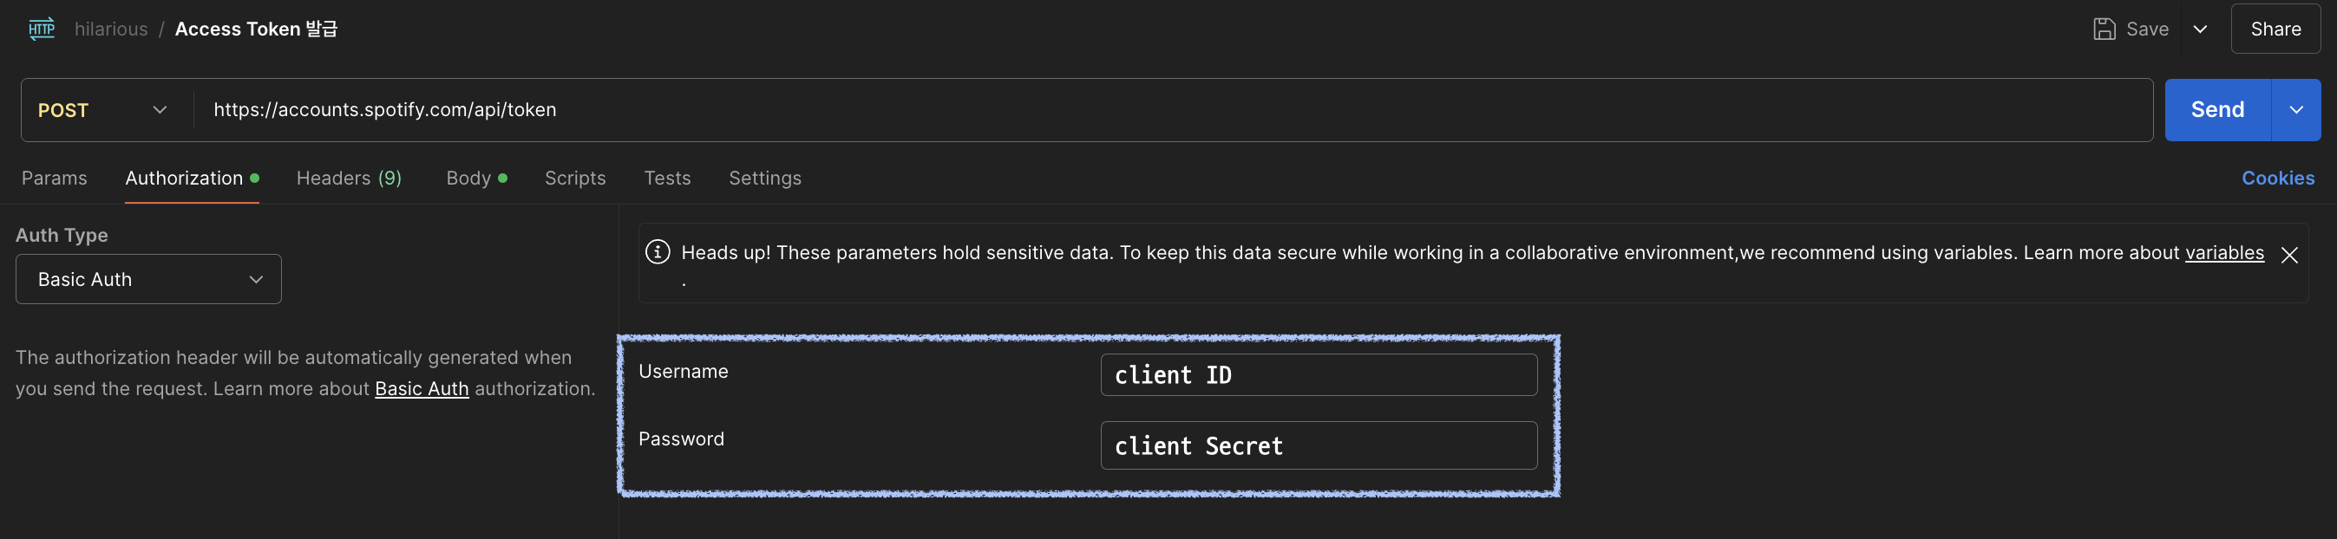Click the HTTP request icon
Viewport: 2337px width, 539px height.
[42, 29]
